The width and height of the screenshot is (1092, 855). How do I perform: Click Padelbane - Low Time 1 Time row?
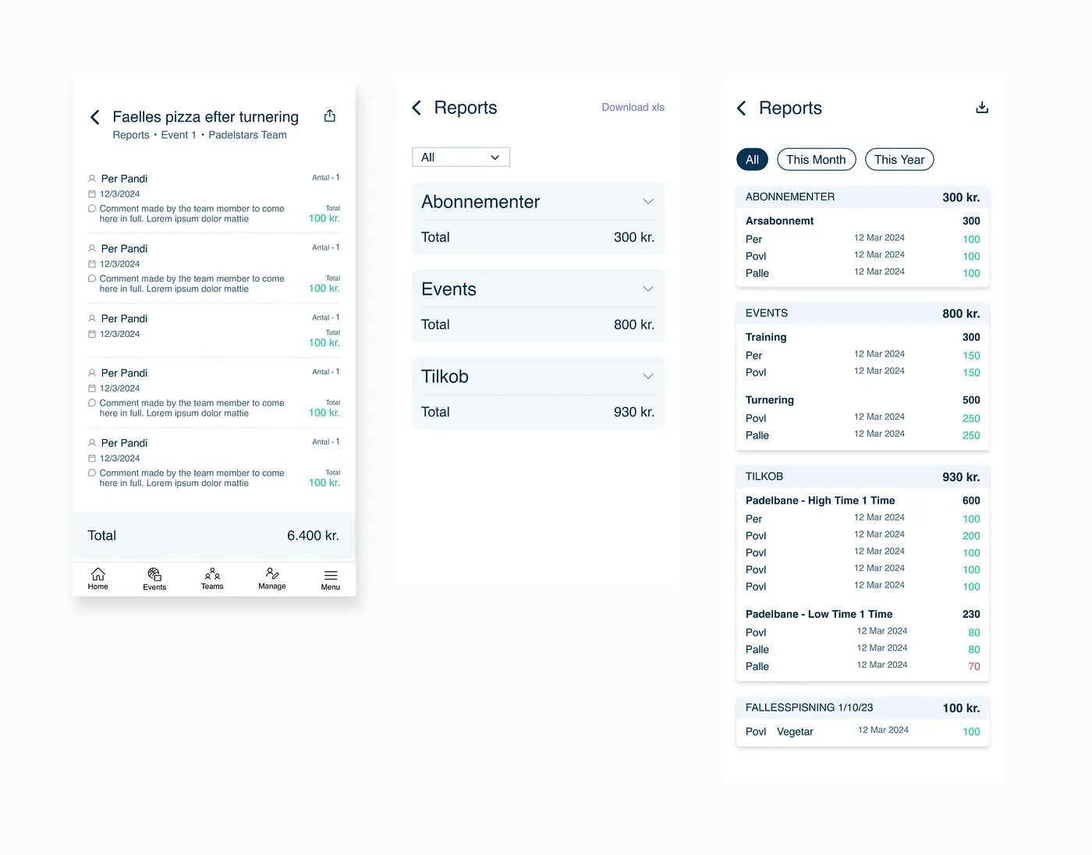coord(863,615)
